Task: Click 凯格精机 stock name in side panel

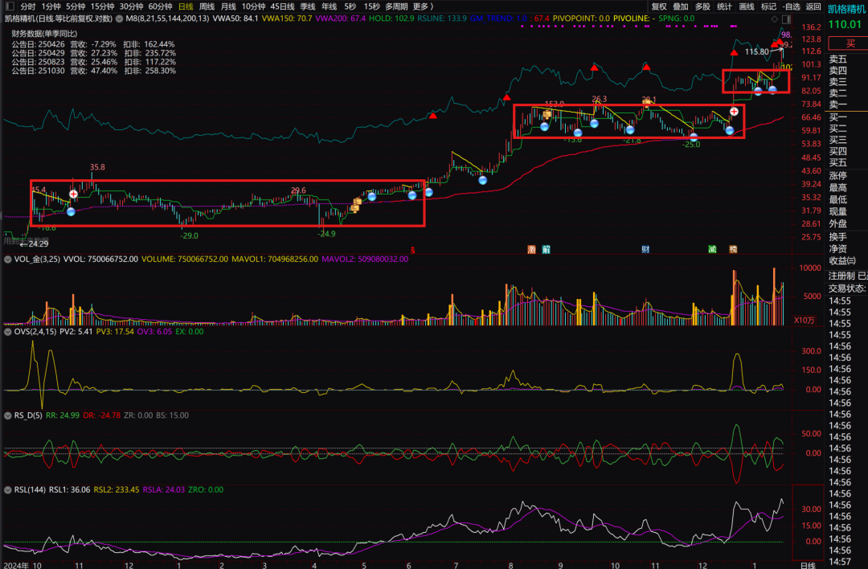Action: pos(847,9)
